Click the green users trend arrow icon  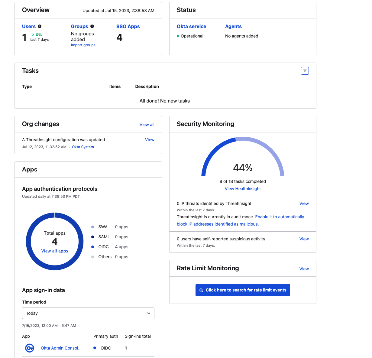click(33, 35)
